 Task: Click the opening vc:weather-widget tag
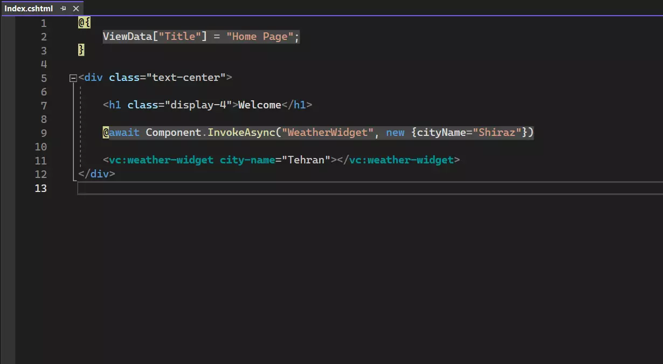161,160
